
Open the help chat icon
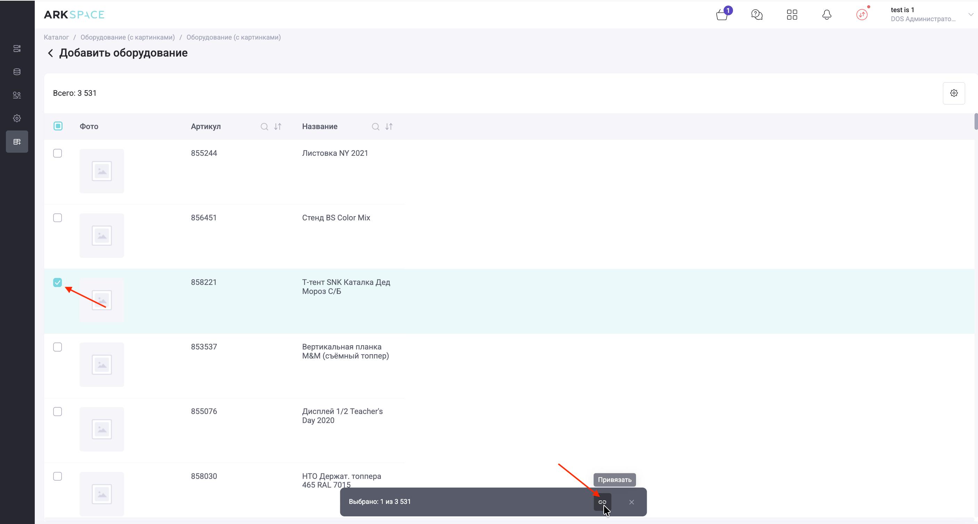pyautogui.click(x=757, y=15)
